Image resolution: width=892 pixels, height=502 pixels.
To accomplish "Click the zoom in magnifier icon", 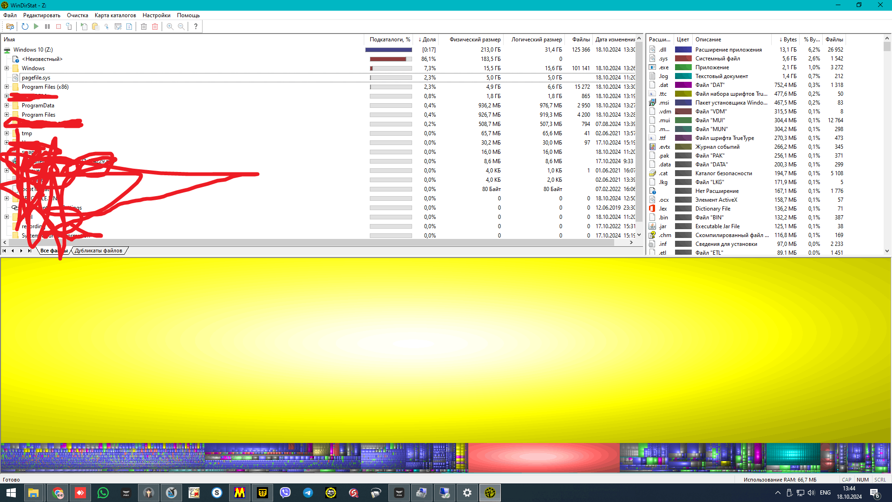I will pyautogui.click(x=170, y=26).
